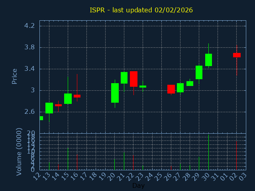Click the red candlestick on day 22
This screenshot has height=191, width=255.
coord(133,79)
